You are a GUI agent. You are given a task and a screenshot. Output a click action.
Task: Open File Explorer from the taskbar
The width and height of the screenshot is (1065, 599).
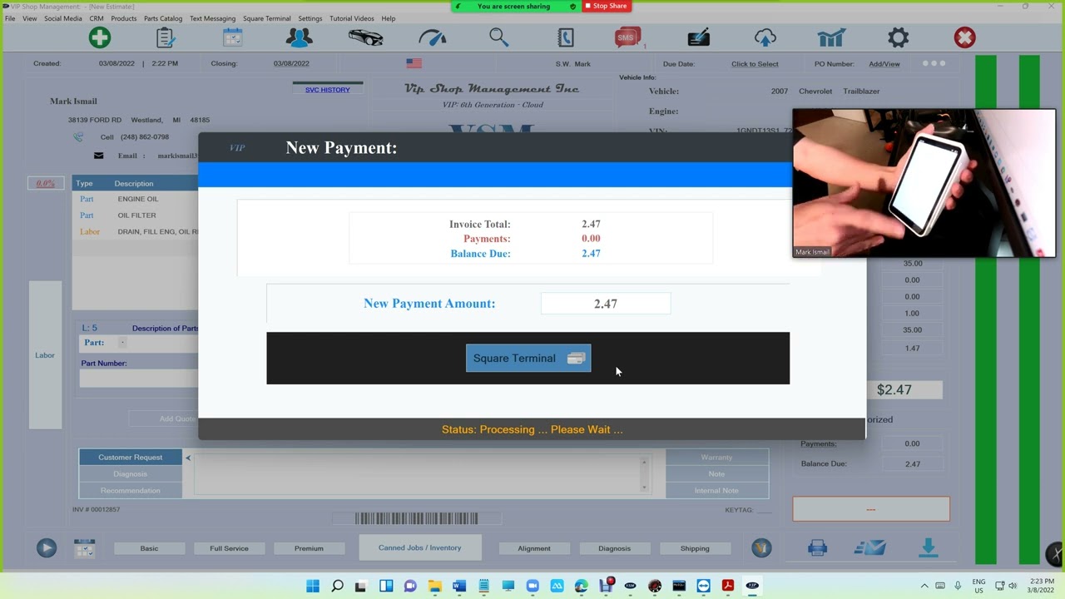coord(435,586)
